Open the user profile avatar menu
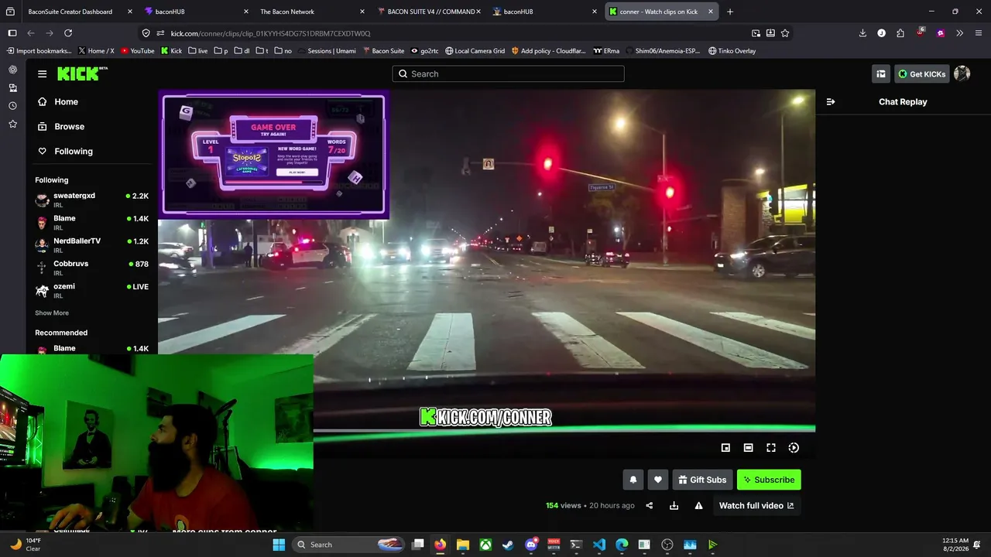Viewport: 991px width, 557px height. 962,73
